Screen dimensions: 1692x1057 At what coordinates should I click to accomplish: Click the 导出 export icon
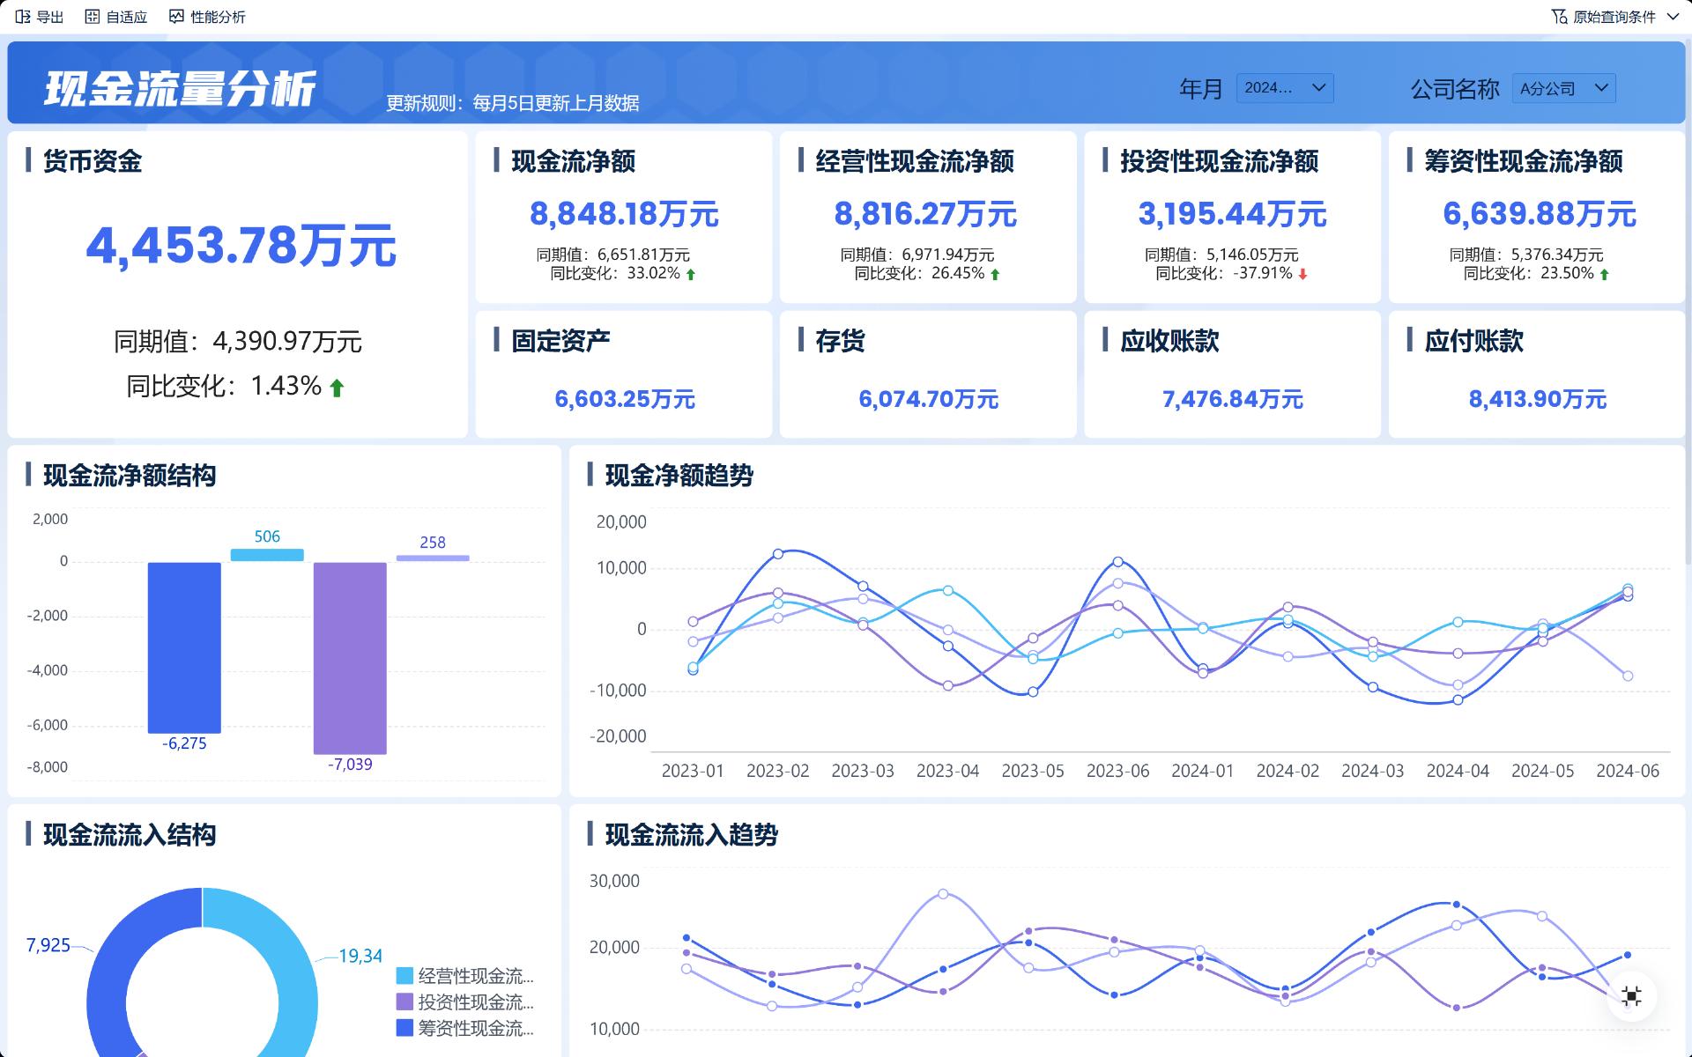(20, 16)
